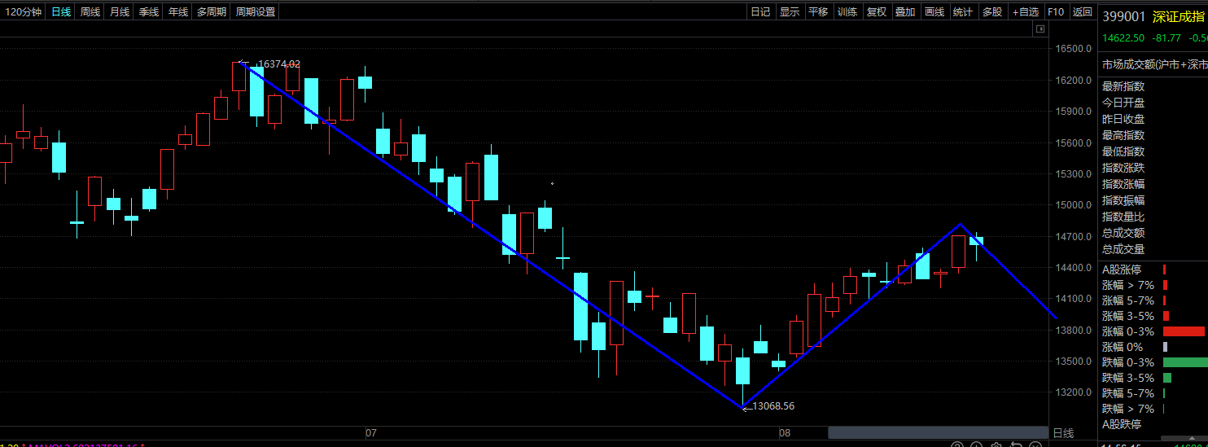Switch chart to 周线 weekly period
This screenshot has height=447, width=1208.
click(x=90, y=11)
